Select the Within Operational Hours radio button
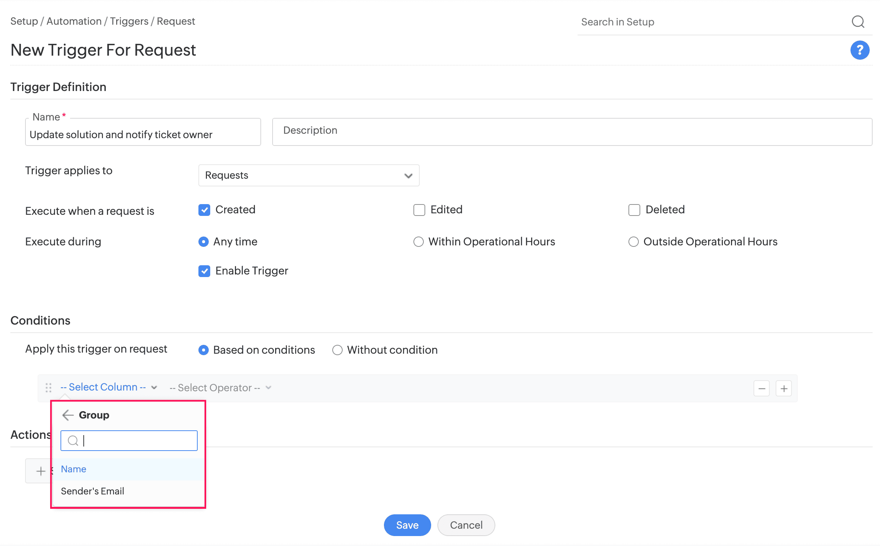Viewport: 880px width, 546px height. click(419, 242)
